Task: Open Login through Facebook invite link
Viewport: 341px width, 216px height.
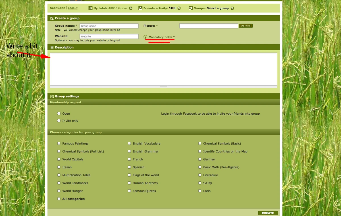Action: (x=210, y=113)
